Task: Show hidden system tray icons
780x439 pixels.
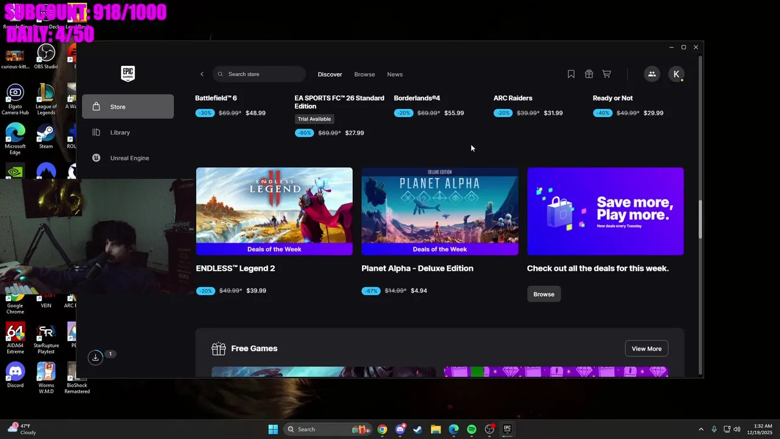Action: [x=701, y=429]
